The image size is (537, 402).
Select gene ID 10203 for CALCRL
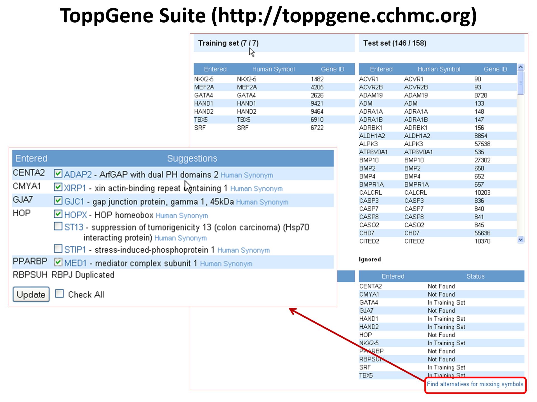click(x=482, y=192)
